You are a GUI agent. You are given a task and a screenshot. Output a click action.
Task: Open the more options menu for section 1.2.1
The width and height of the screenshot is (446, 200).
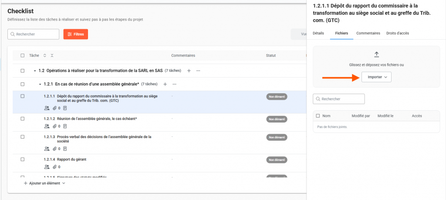174,84
